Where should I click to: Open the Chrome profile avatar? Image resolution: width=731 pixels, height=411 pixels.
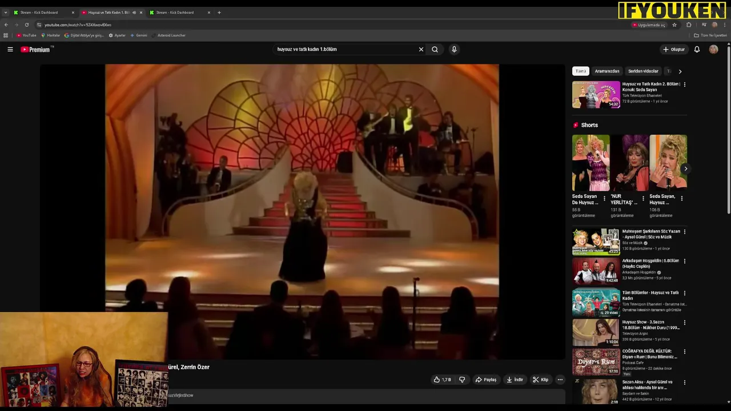(714, 25)
